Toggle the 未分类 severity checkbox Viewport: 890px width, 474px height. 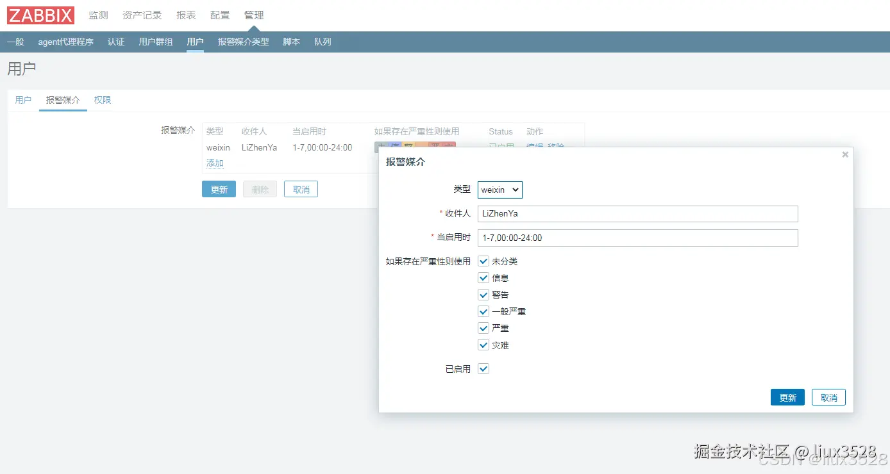coord(483,261)
